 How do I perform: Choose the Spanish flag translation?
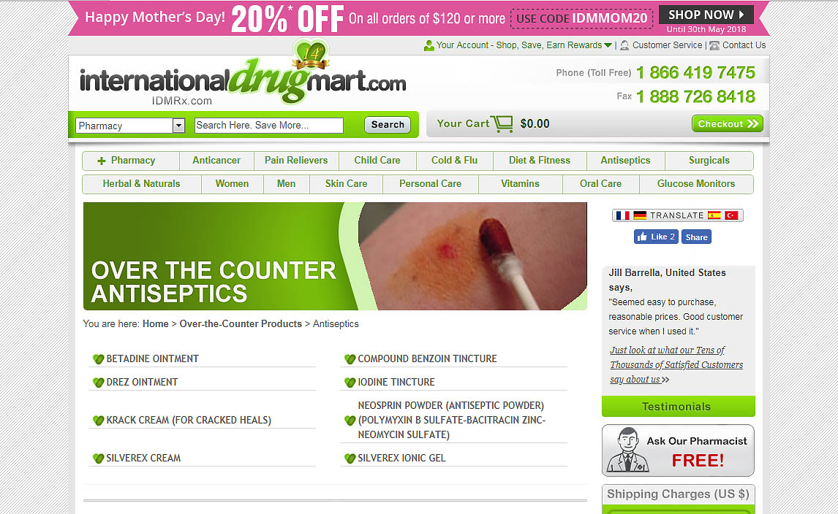pyautogui.click(x=714, y=215)
